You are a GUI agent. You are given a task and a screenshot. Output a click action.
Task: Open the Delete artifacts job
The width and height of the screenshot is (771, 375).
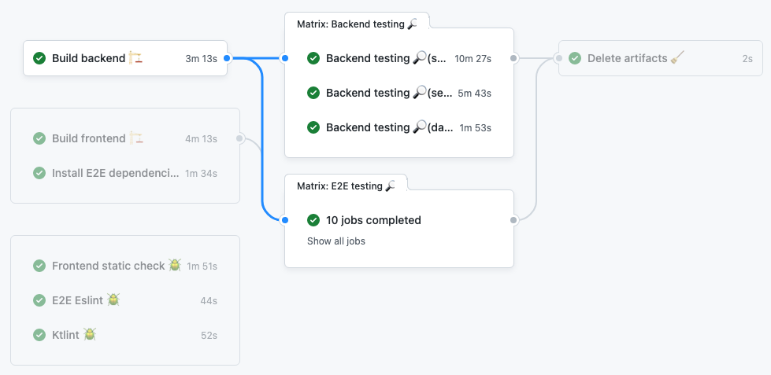pos(627,58)
